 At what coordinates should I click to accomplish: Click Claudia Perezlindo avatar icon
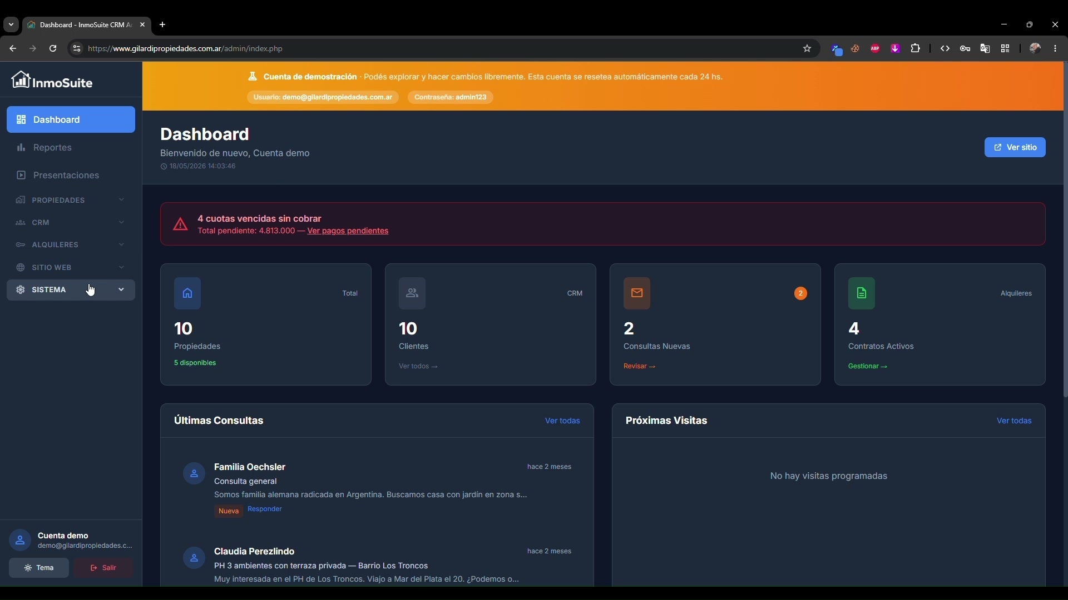coord(194,558)
